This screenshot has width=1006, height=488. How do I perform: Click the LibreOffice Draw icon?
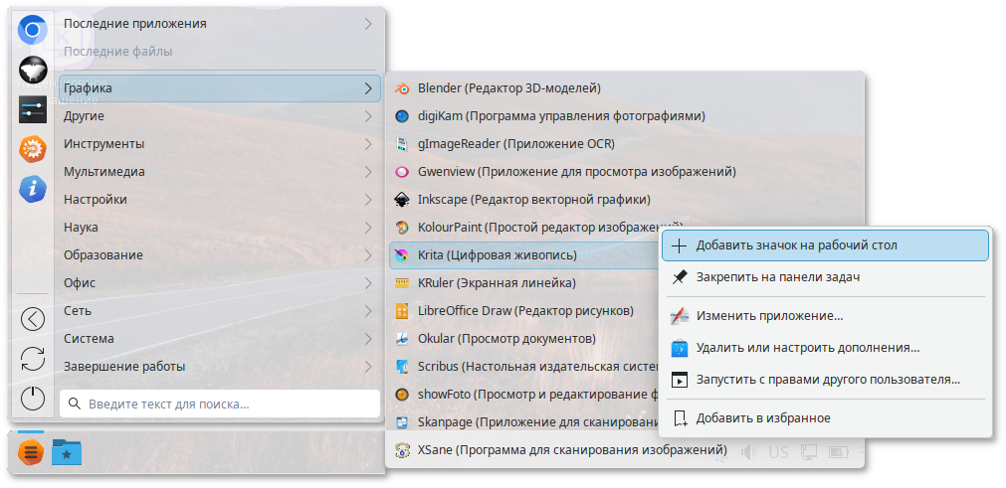coord(402,311)
